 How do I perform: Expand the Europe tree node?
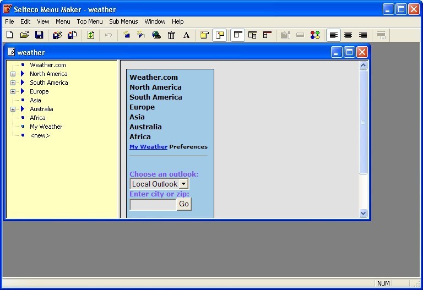pos(13,92)
